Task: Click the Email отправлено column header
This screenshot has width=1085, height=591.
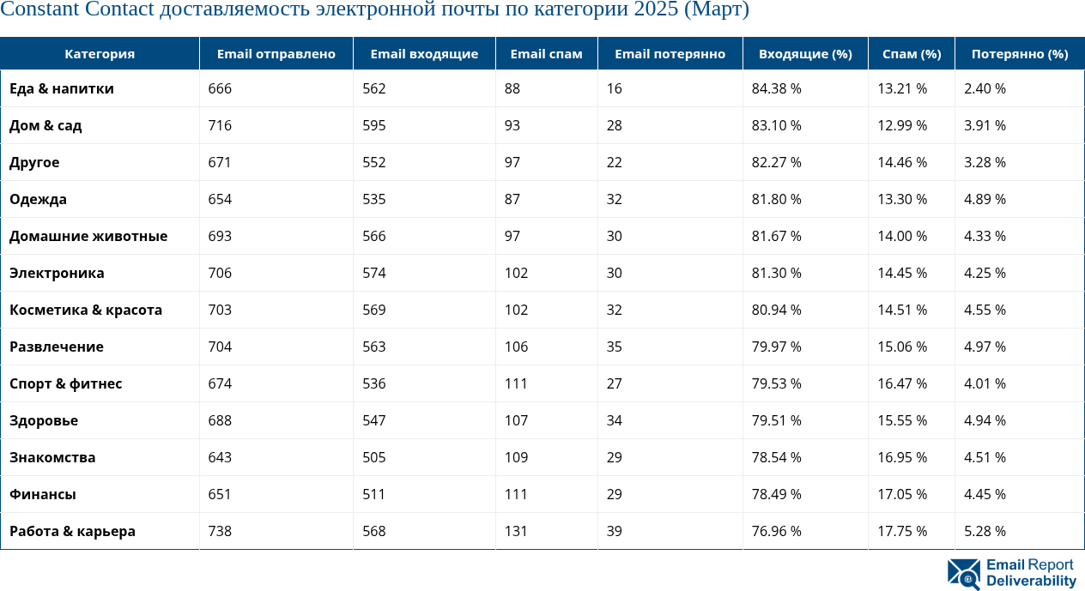Action: pos(276,52)
